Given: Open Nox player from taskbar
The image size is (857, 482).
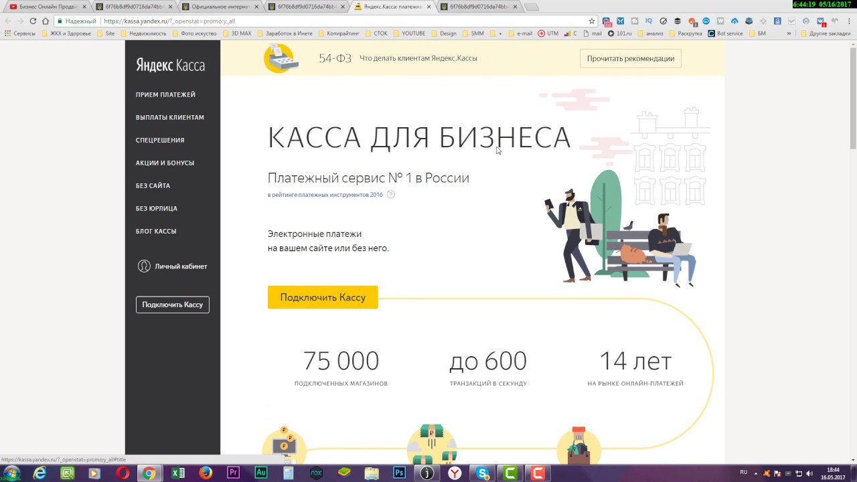Looking at the screenshot, I should click(317, 473).
